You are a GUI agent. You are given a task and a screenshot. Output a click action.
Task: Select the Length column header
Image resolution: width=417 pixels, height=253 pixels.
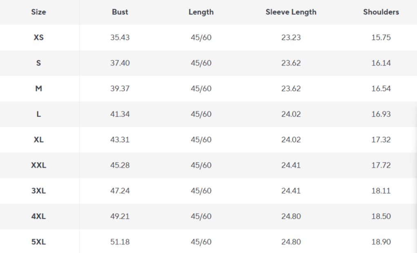coord(201,12)
